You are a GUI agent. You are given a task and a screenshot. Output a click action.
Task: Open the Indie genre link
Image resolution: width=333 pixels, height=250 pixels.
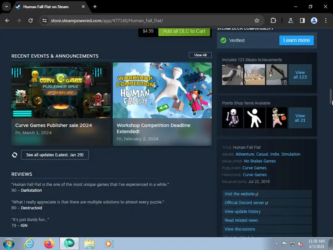click(274, 154)
